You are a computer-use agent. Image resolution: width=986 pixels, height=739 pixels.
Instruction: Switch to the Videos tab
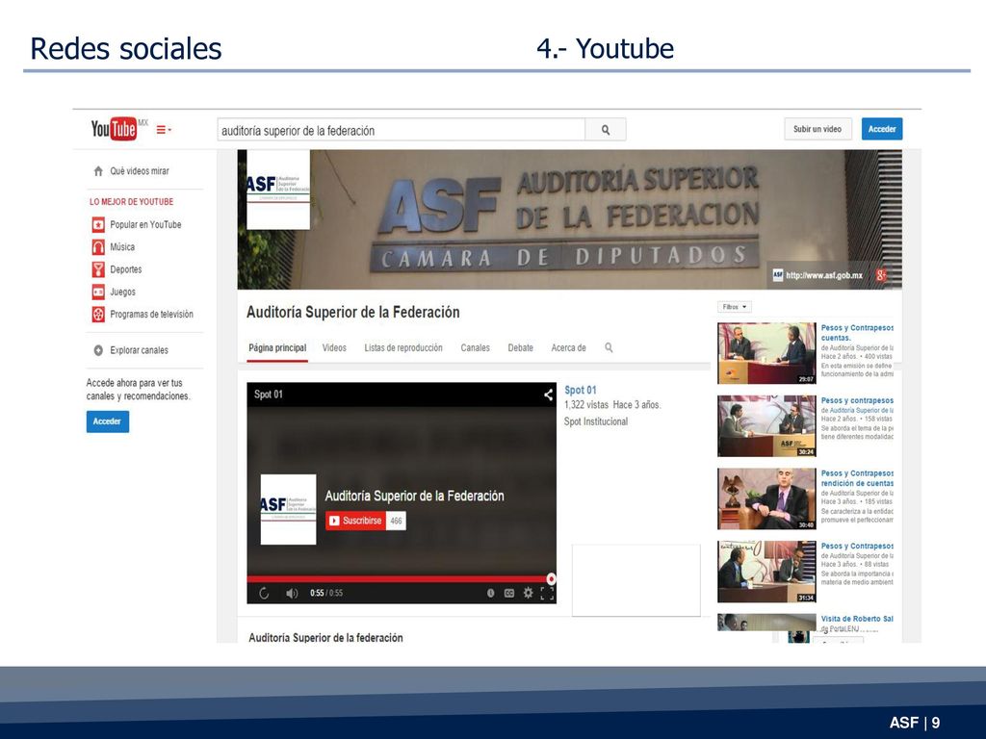(x=334, y=347)
